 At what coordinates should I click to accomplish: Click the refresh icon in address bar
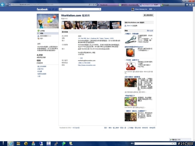coord(94,5)
